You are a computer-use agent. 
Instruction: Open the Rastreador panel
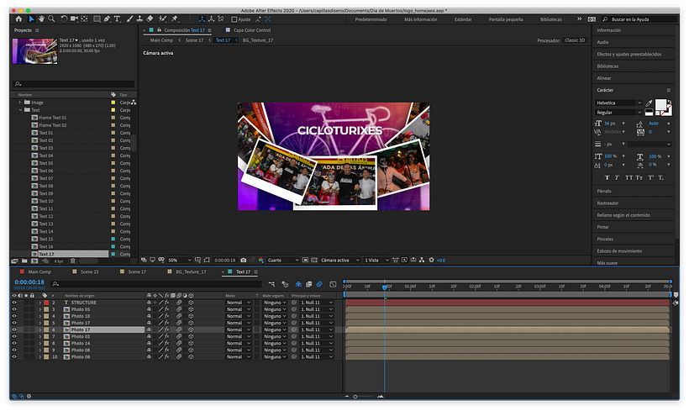point(607,203)
